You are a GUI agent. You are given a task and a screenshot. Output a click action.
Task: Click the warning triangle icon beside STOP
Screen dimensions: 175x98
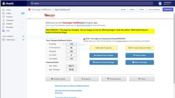[84, 39]
